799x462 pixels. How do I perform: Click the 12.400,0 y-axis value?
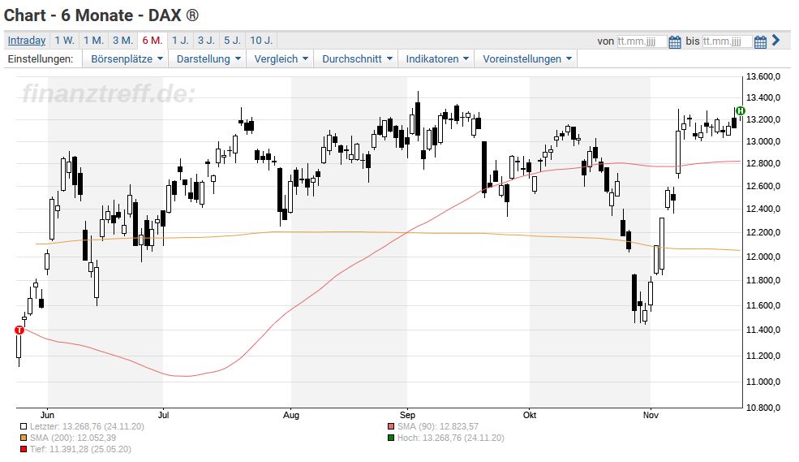point(762,209)
